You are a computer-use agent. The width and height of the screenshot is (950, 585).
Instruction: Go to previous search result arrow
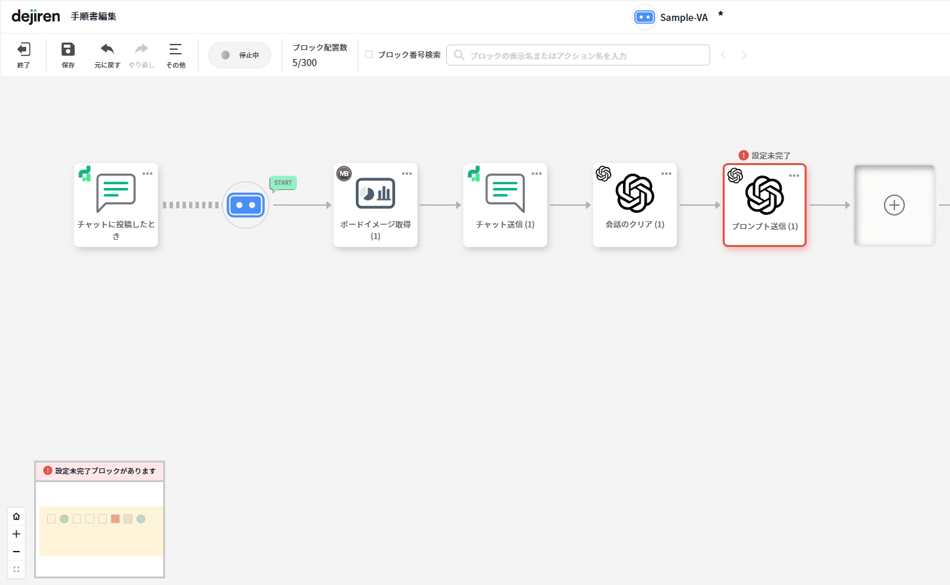point(723,55)
